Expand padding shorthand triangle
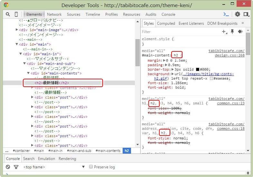The width and height of the screenshot is (253, 177). (x=166, y=65)
